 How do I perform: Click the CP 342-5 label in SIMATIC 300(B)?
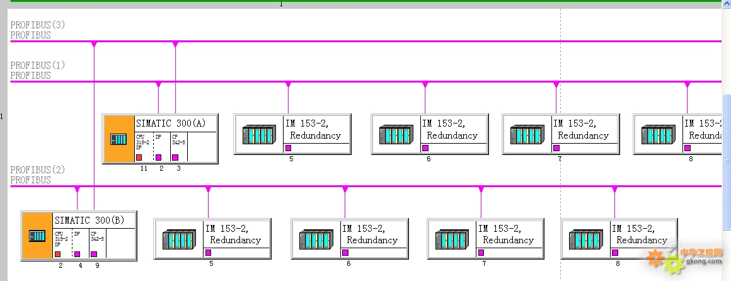(x=98, y=236)
